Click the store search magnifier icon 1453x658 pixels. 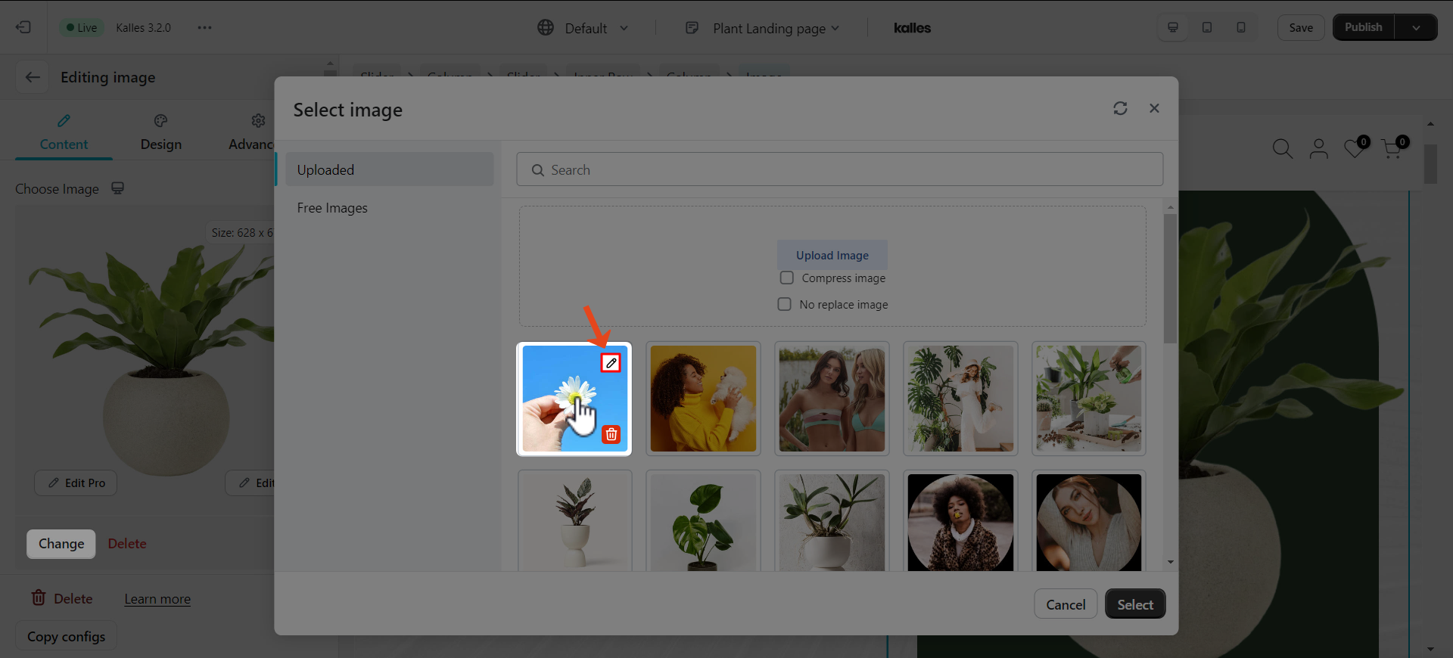click(1282, 148)
